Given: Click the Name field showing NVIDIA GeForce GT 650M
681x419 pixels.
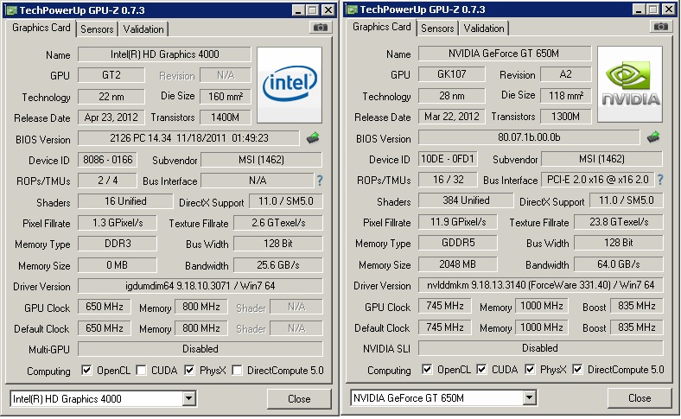Looking at the screenshot, I should [505, 54].
